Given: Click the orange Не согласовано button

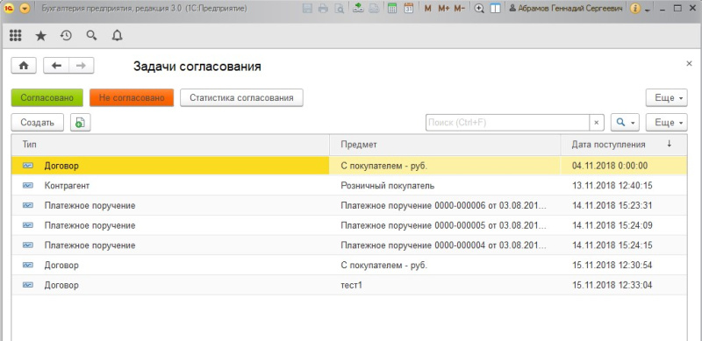Looking at the screenshot, I should coord(132,97).
